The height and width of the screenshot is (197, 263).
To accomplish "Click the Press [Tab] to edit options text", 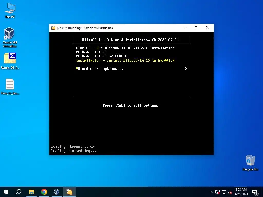I will [x=130, y=105].
